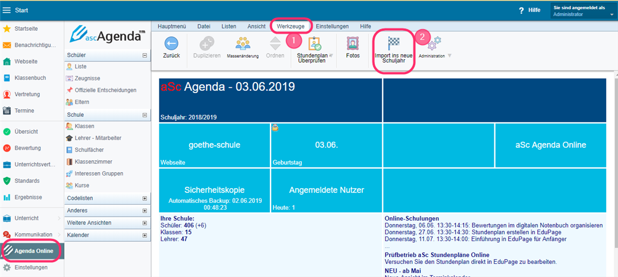Click the Einstellungen gear icon in sidebar
Viewport: 618px width, 277px height.
tap(7, 267)
